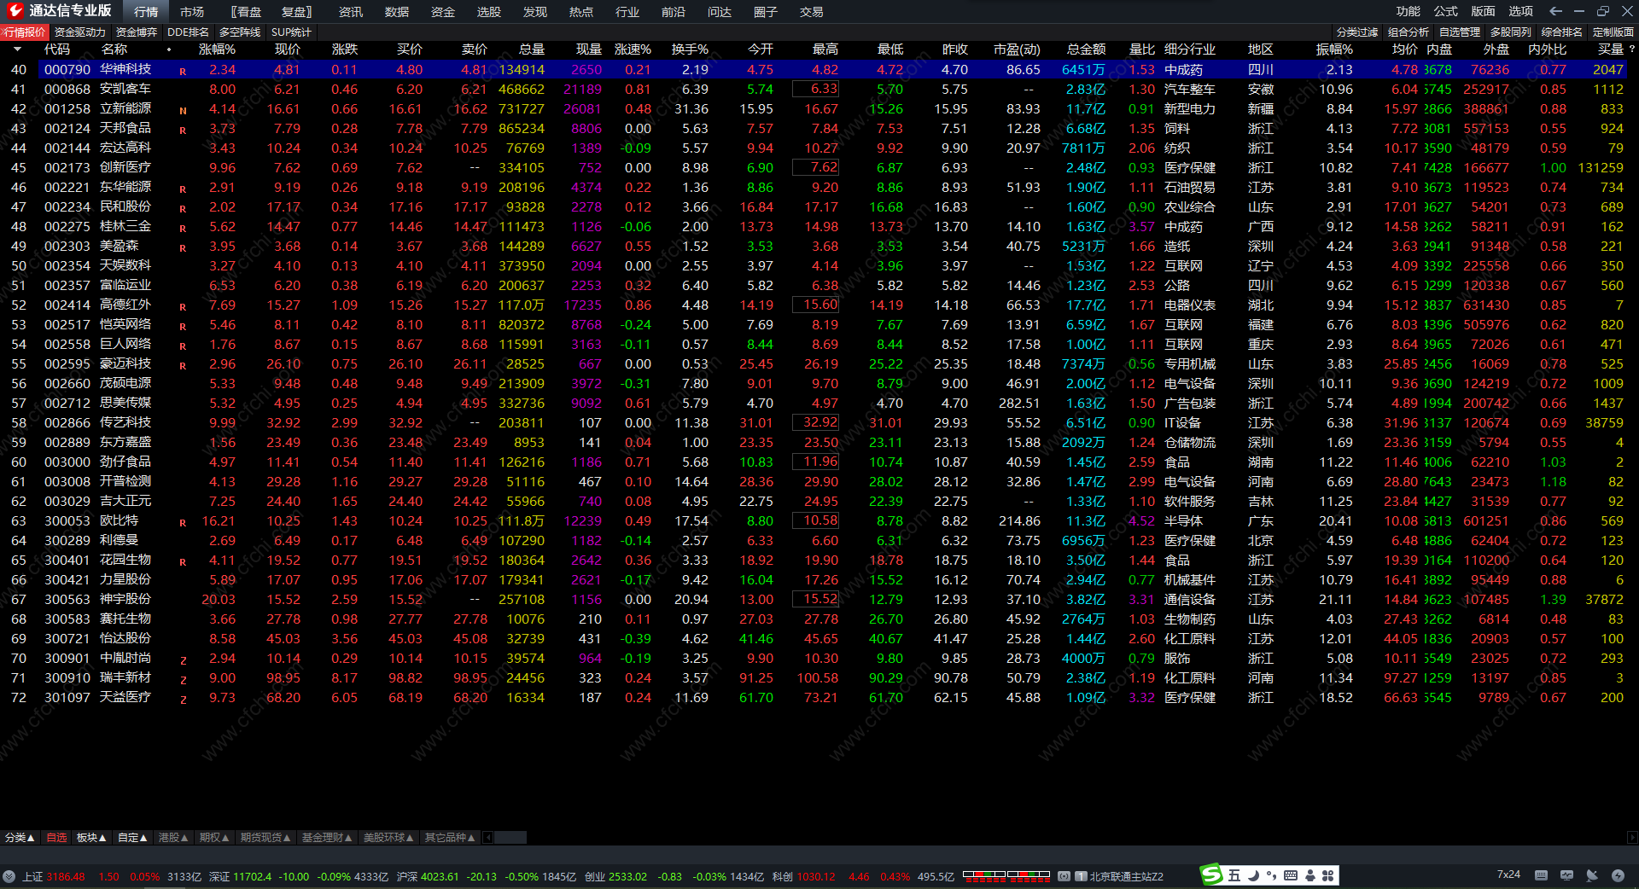Image resolution: width=1639 pixels, height=889 pixels.
Task: Sort by the 涨幅% column header
Action: 217,49
